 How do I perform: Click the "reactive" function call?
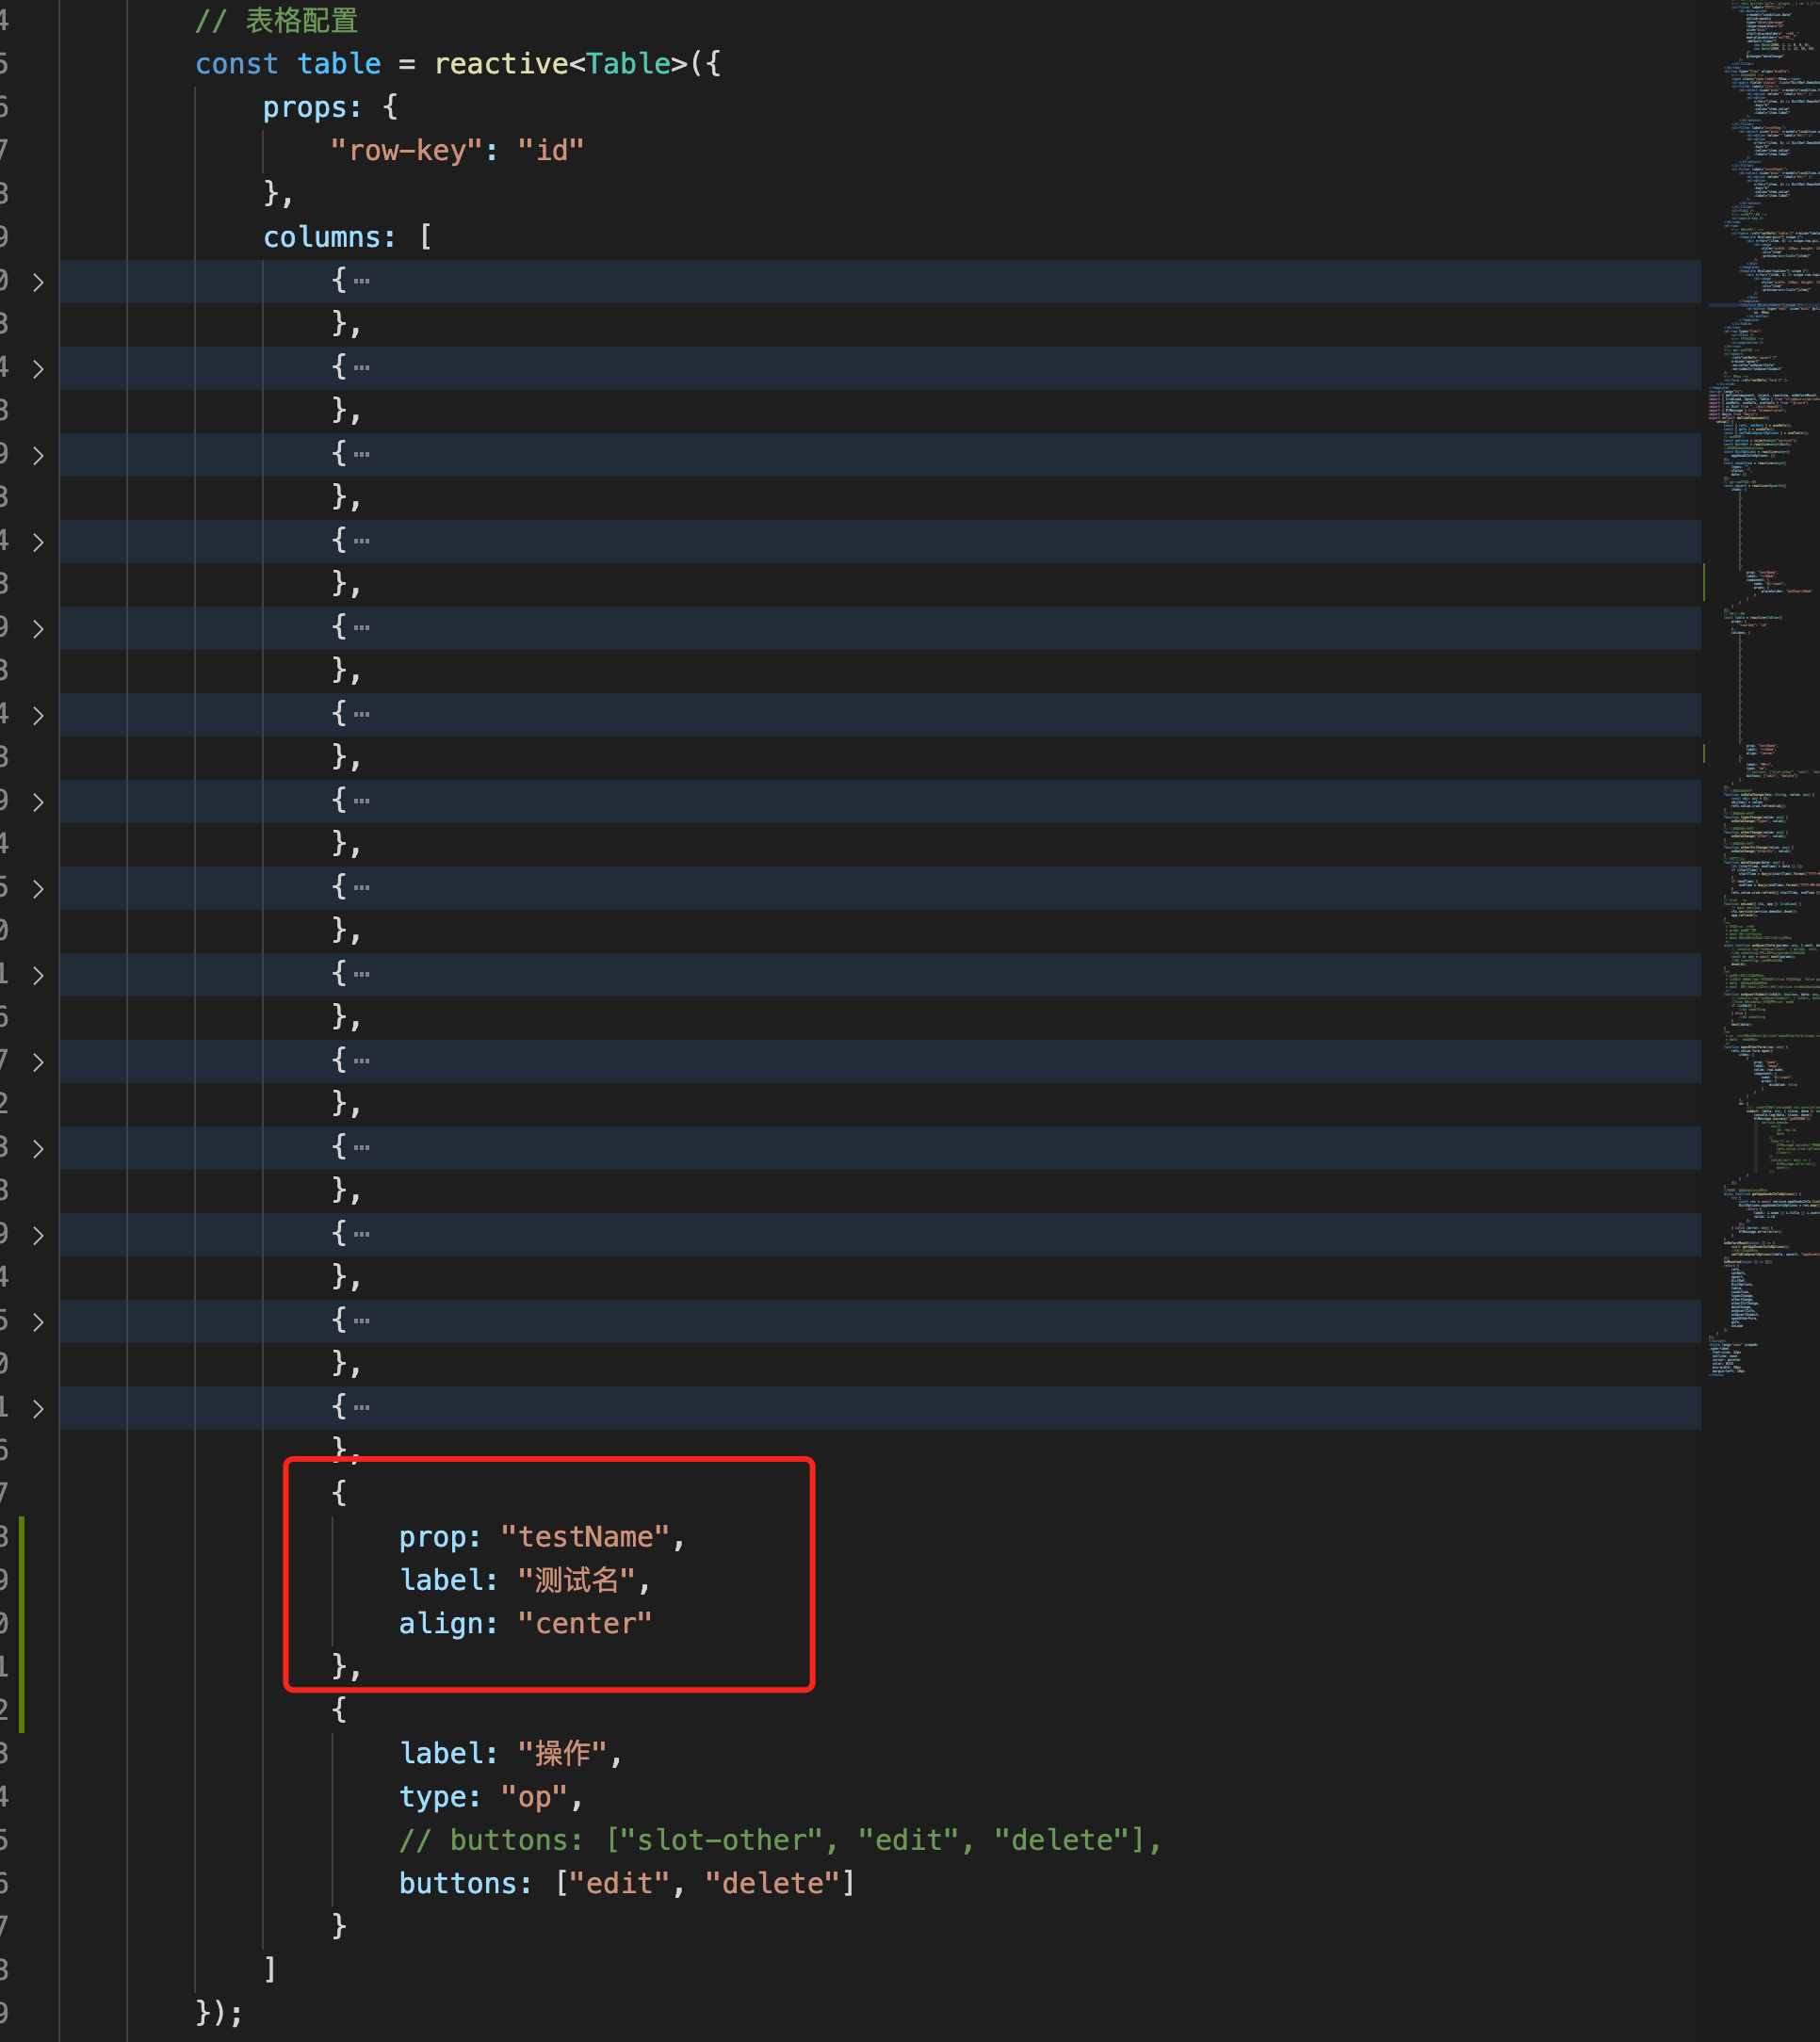coord(501,64)
